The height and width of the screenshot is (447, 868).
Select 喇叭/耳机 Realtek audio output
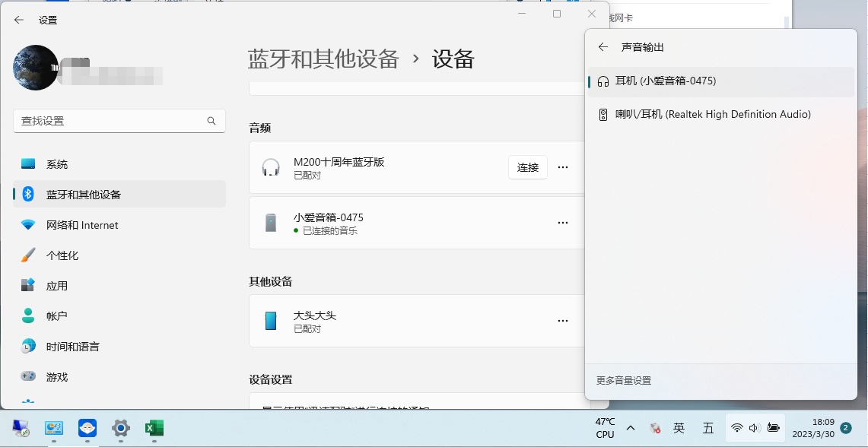coord(711,114)
